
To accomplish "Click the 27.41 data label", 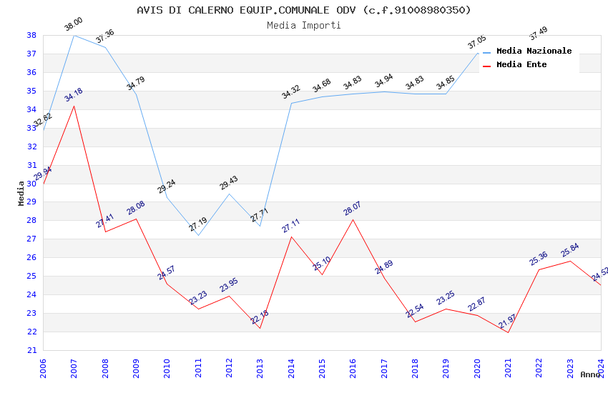I will (104, 221).
